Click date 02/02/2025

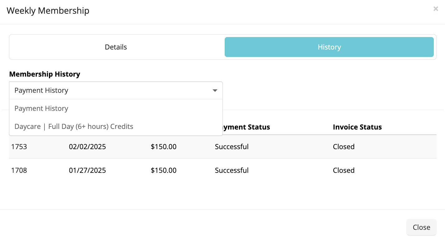click(x=87, y=147)
